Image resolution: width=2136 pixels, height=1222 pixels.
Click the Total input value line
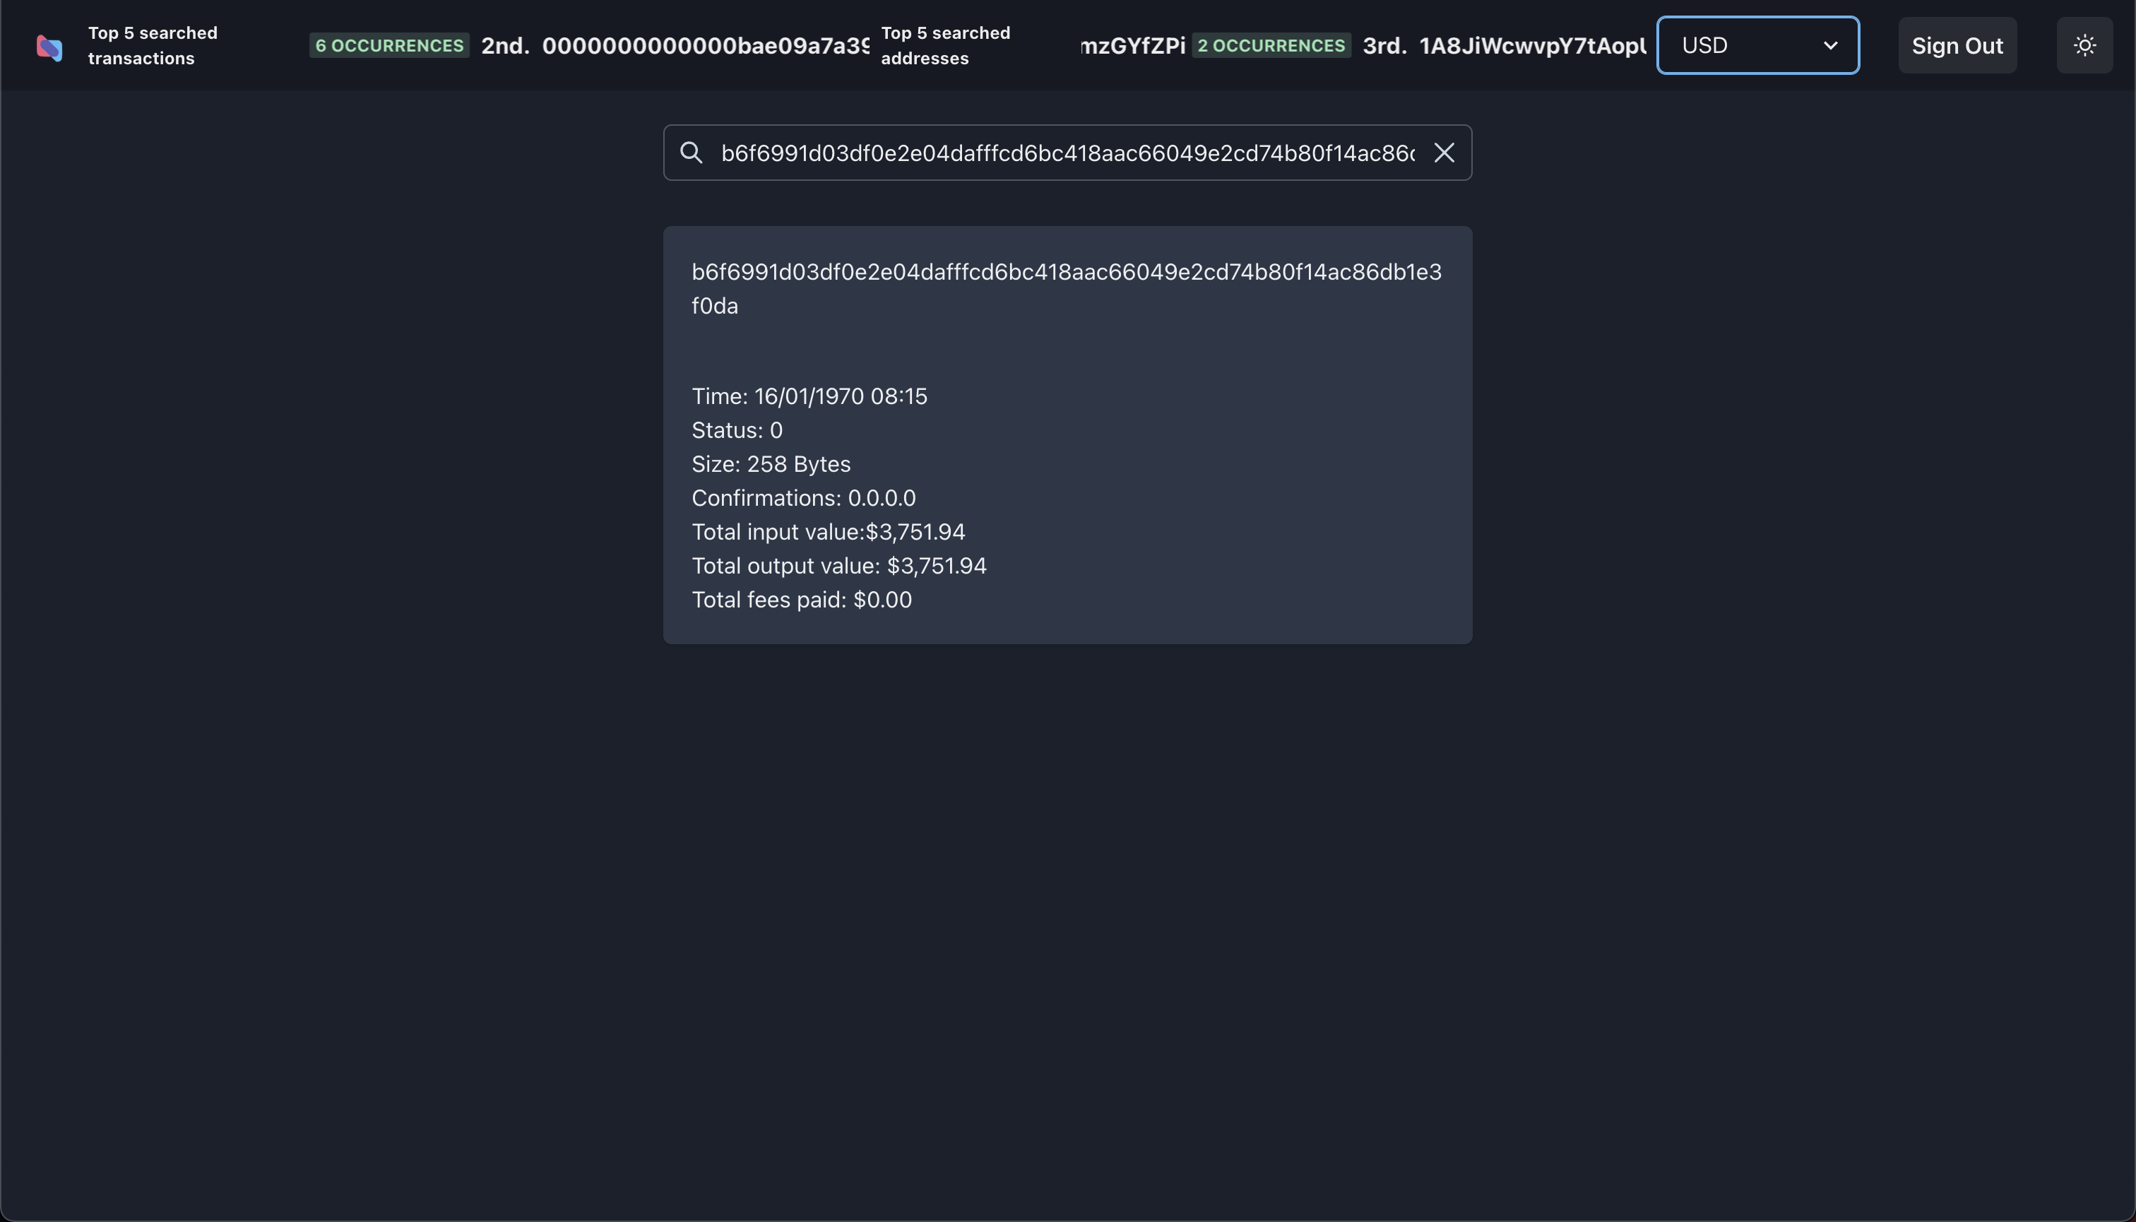pyautogui.click(x=828, y=531)
